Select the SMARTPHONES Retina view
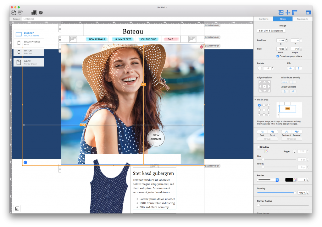This screenshot has width=322, height=227. pos(29,43)
